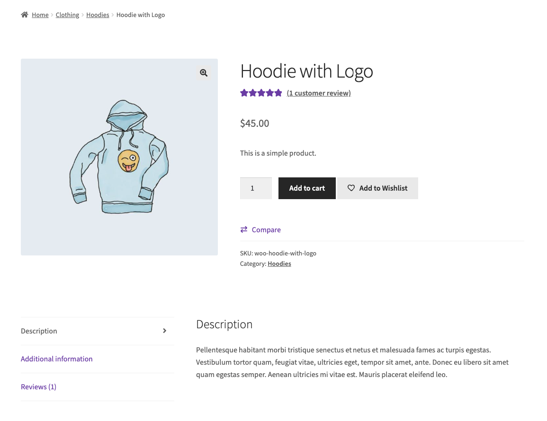The width and height of the screenshot is (547, 421).
Task: Go to Clothing breadcrumb link
Action: click(67, 15)
